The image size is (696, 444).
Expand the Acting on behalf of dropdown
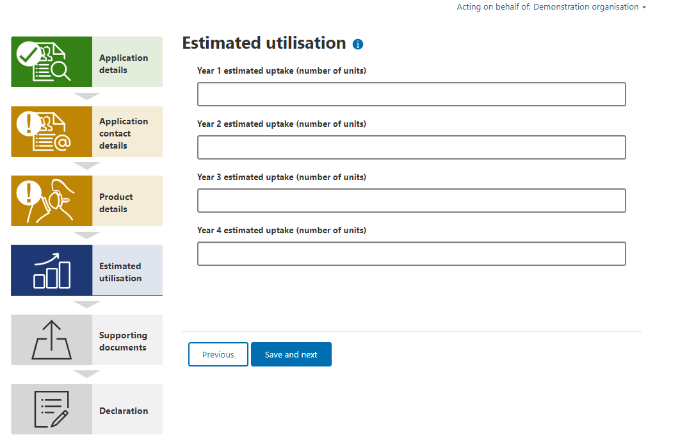[x=551, y=6]
